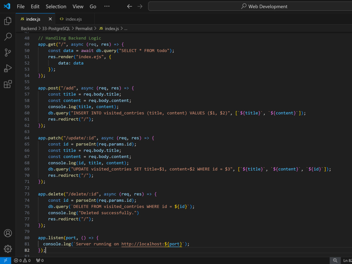Open the Search view in activity bar

(8, 37)
